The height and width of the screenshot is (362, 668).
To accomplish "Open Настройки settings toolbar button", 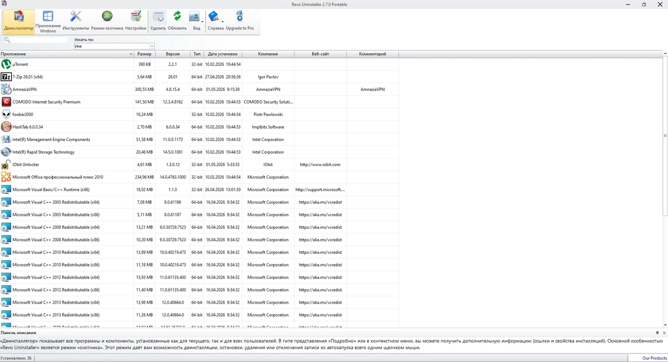I will [136, 21].
